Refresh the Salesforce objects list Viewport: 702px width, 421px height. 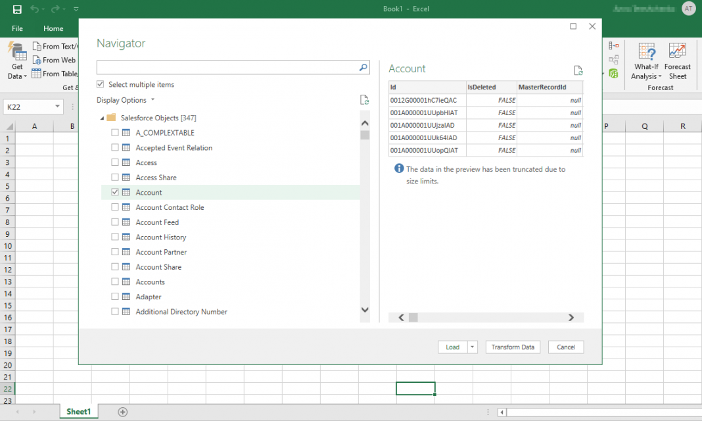365,99
